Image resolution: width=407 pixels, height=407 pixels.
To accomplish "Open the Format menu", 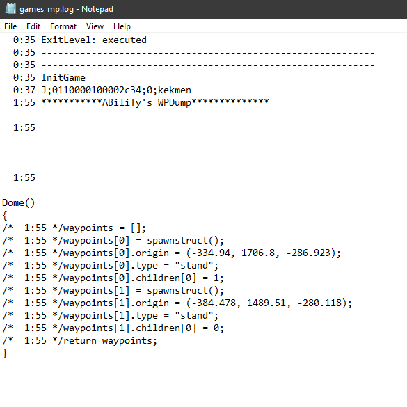I will (x=63, y=26).
